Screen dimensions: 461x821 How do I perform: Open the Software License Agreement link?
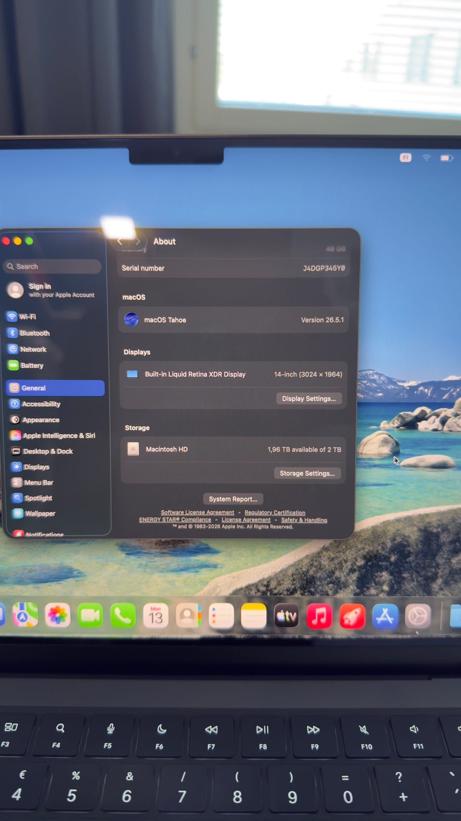pyautogui.click(x=197, y=512)
